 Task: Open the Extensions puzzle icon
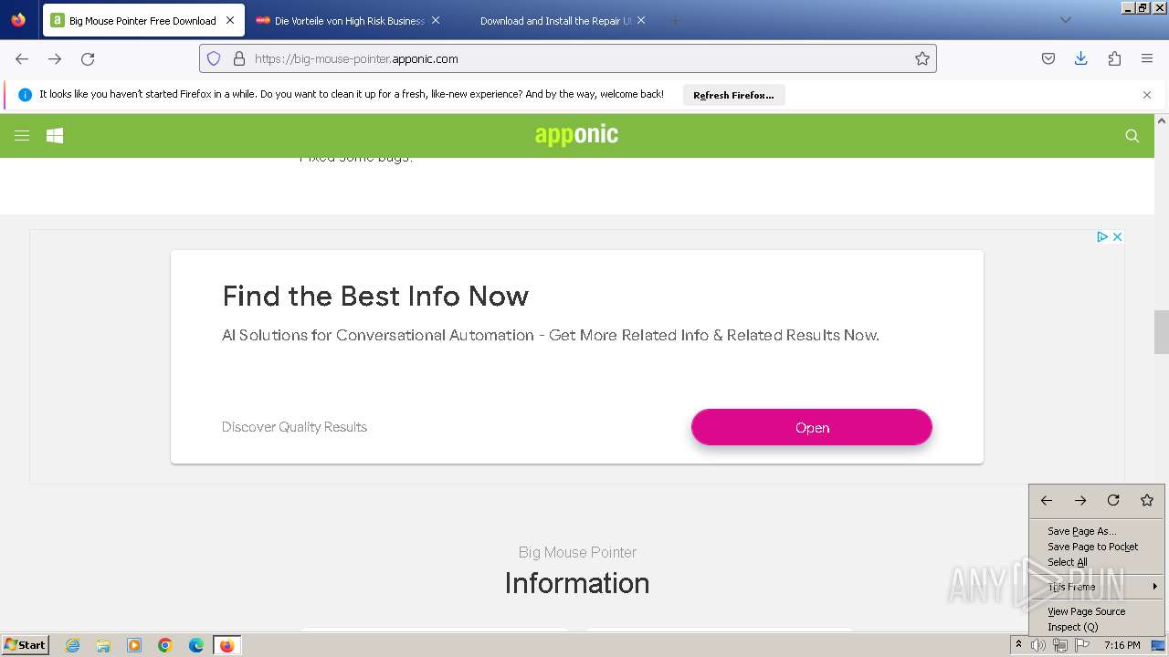pos(1114,58)
